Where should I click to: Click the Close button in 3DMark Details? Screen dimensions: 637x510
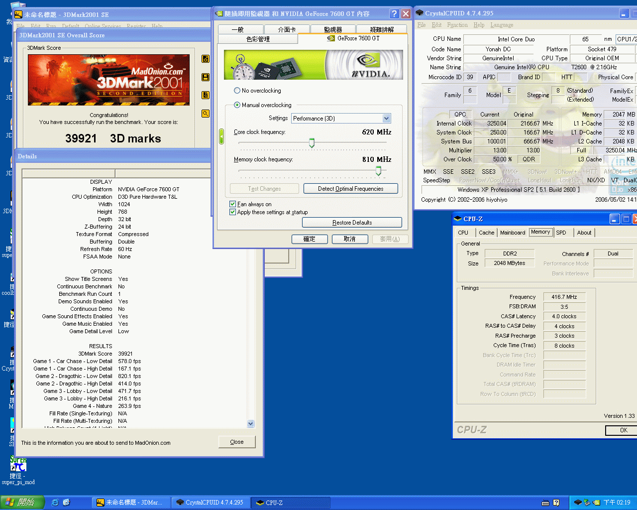tap(237, 442)
